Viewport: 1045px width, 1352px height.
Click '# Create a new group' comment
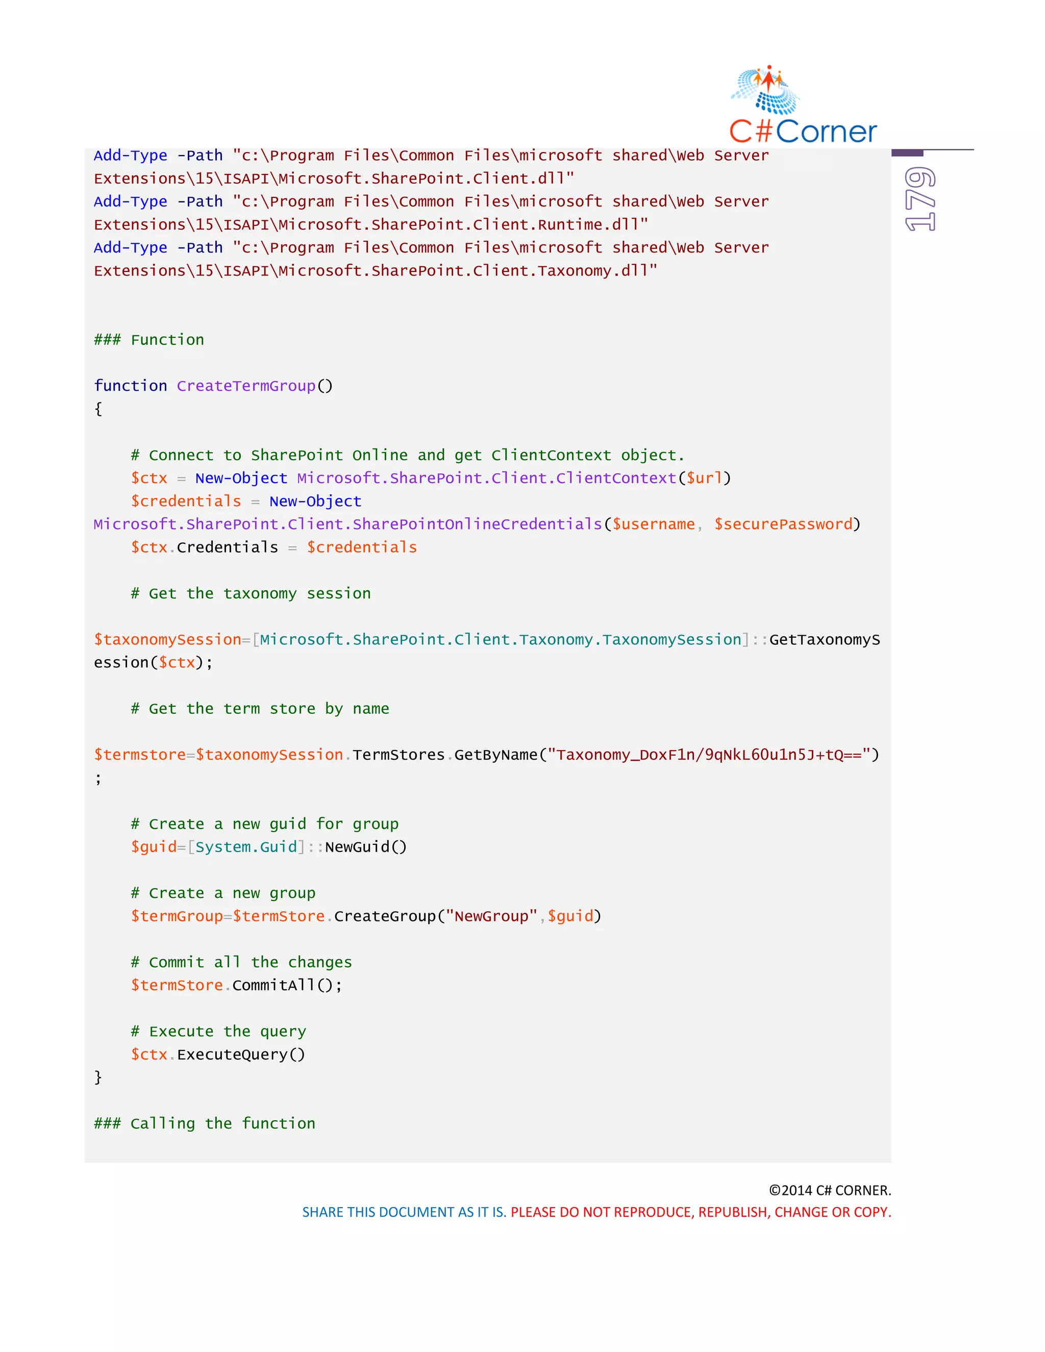(x=223, y=893)
